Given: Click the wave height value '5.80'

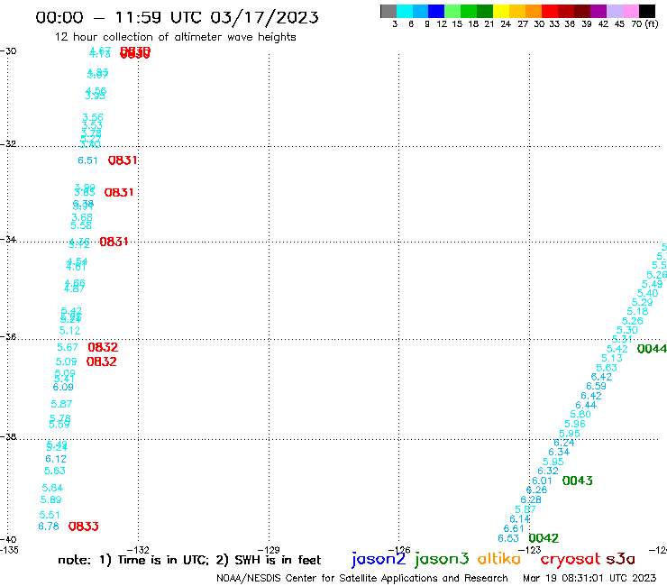Looking at the screenshot, I should 580,414.
